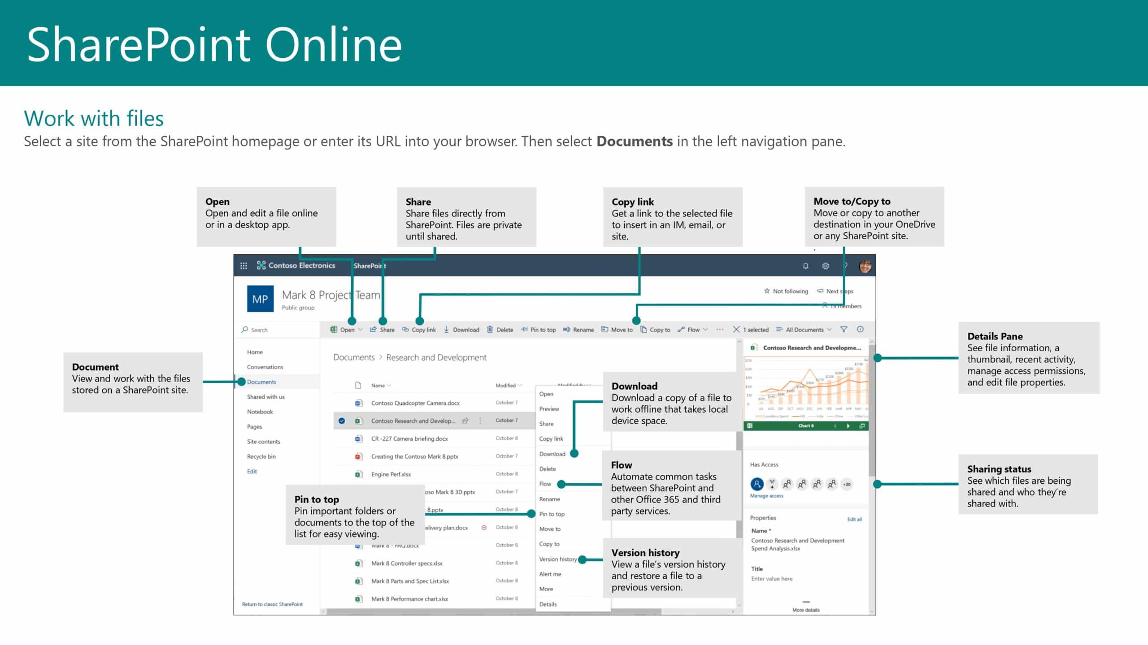Click Move to in the command bar
Viewport: 1148px width, 645px height.
click(617, 330)
